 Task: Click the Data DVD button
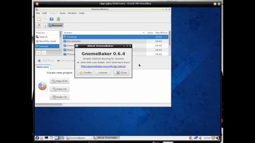pyautogui.click(x=59, y=81)
